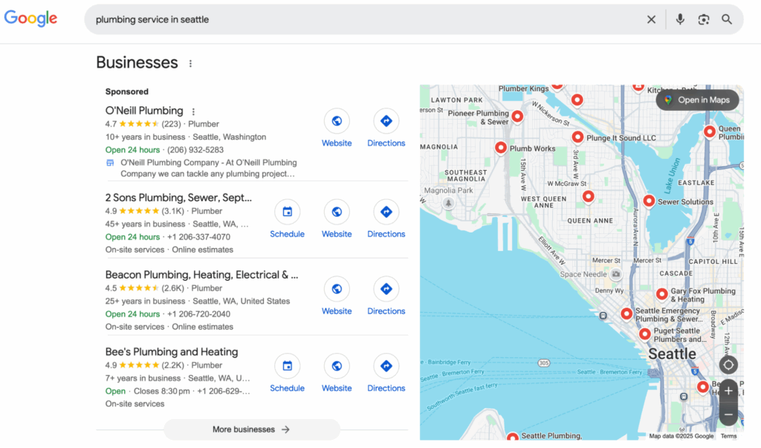Click 2 Sons Plumbing Website globe icon

click(x=337, y=212)
